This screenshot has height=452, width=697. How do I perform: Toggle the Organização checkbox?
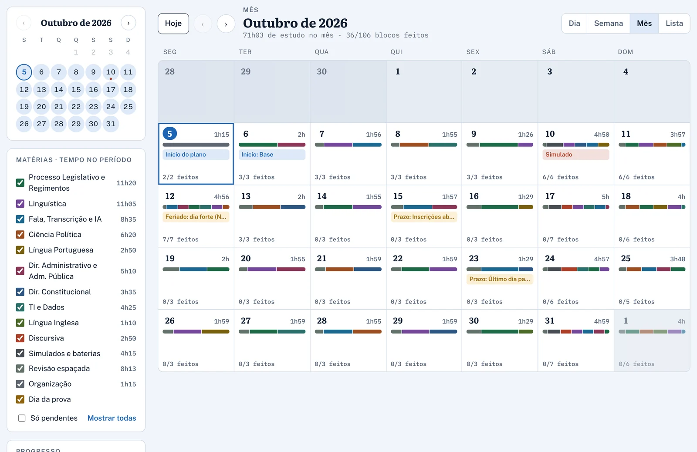(x=20, y=384)
